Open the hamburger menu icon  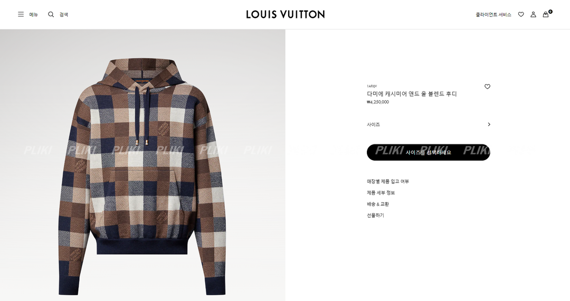click(21, 15)
